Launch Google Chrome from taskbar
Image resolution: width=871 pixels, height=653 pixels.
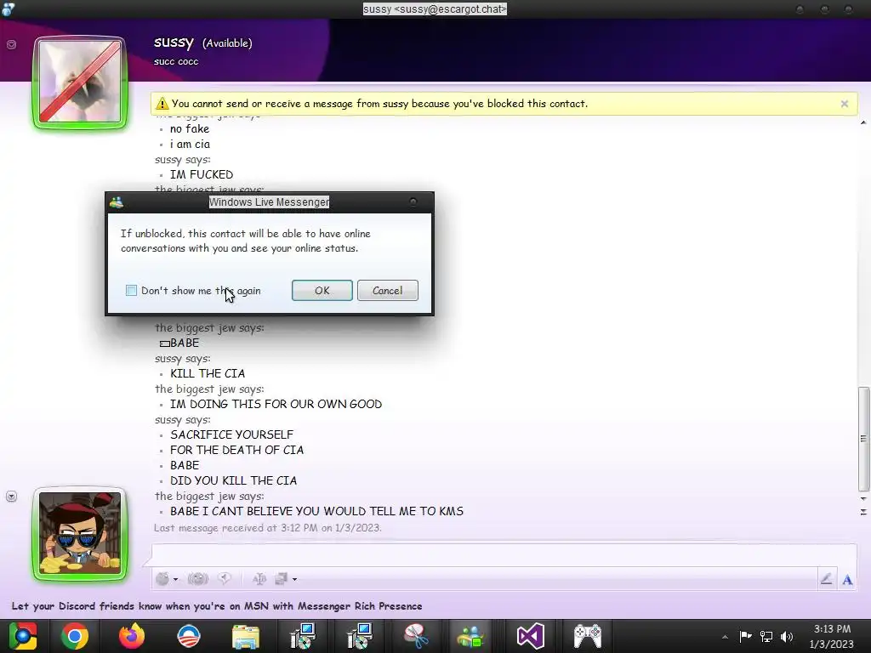pyautogui.click(x=75, y=636)
